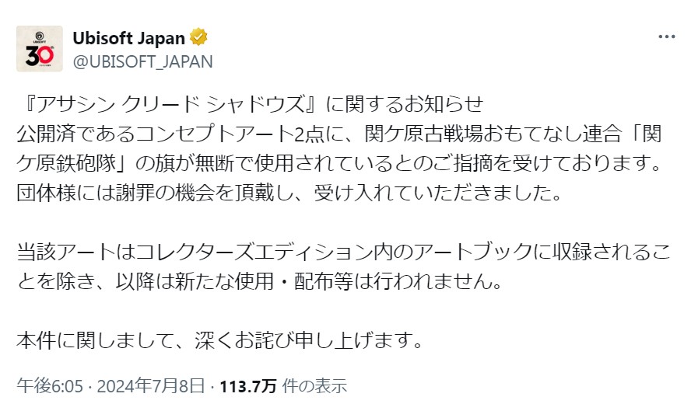The width and height of the screenshot is (691, 404).
Task: Click the line とを除き、以降は新たな使用・配布等
Action: (x=260, y=281)
